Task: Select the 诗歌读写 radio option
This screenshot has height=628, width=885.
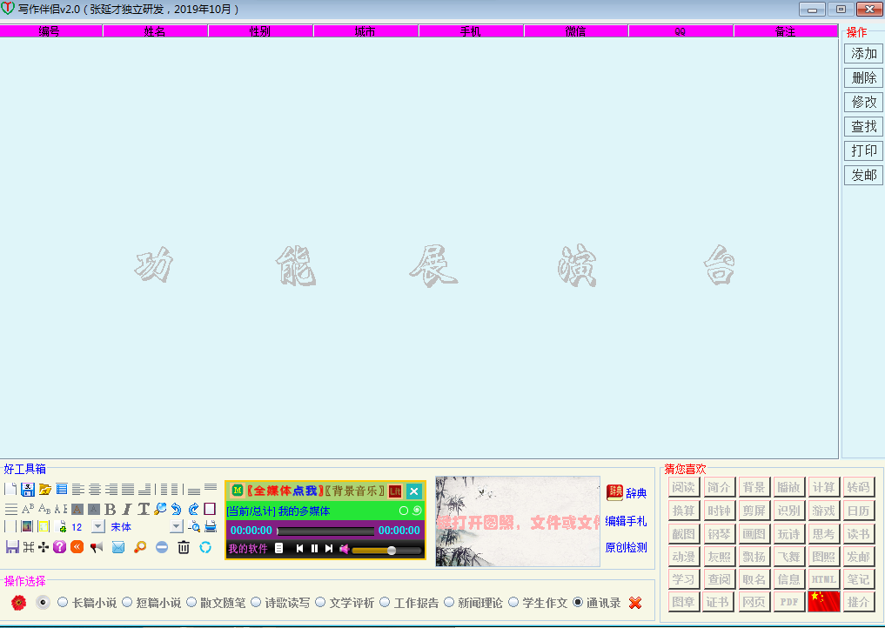Action: (x=256, y=602)
